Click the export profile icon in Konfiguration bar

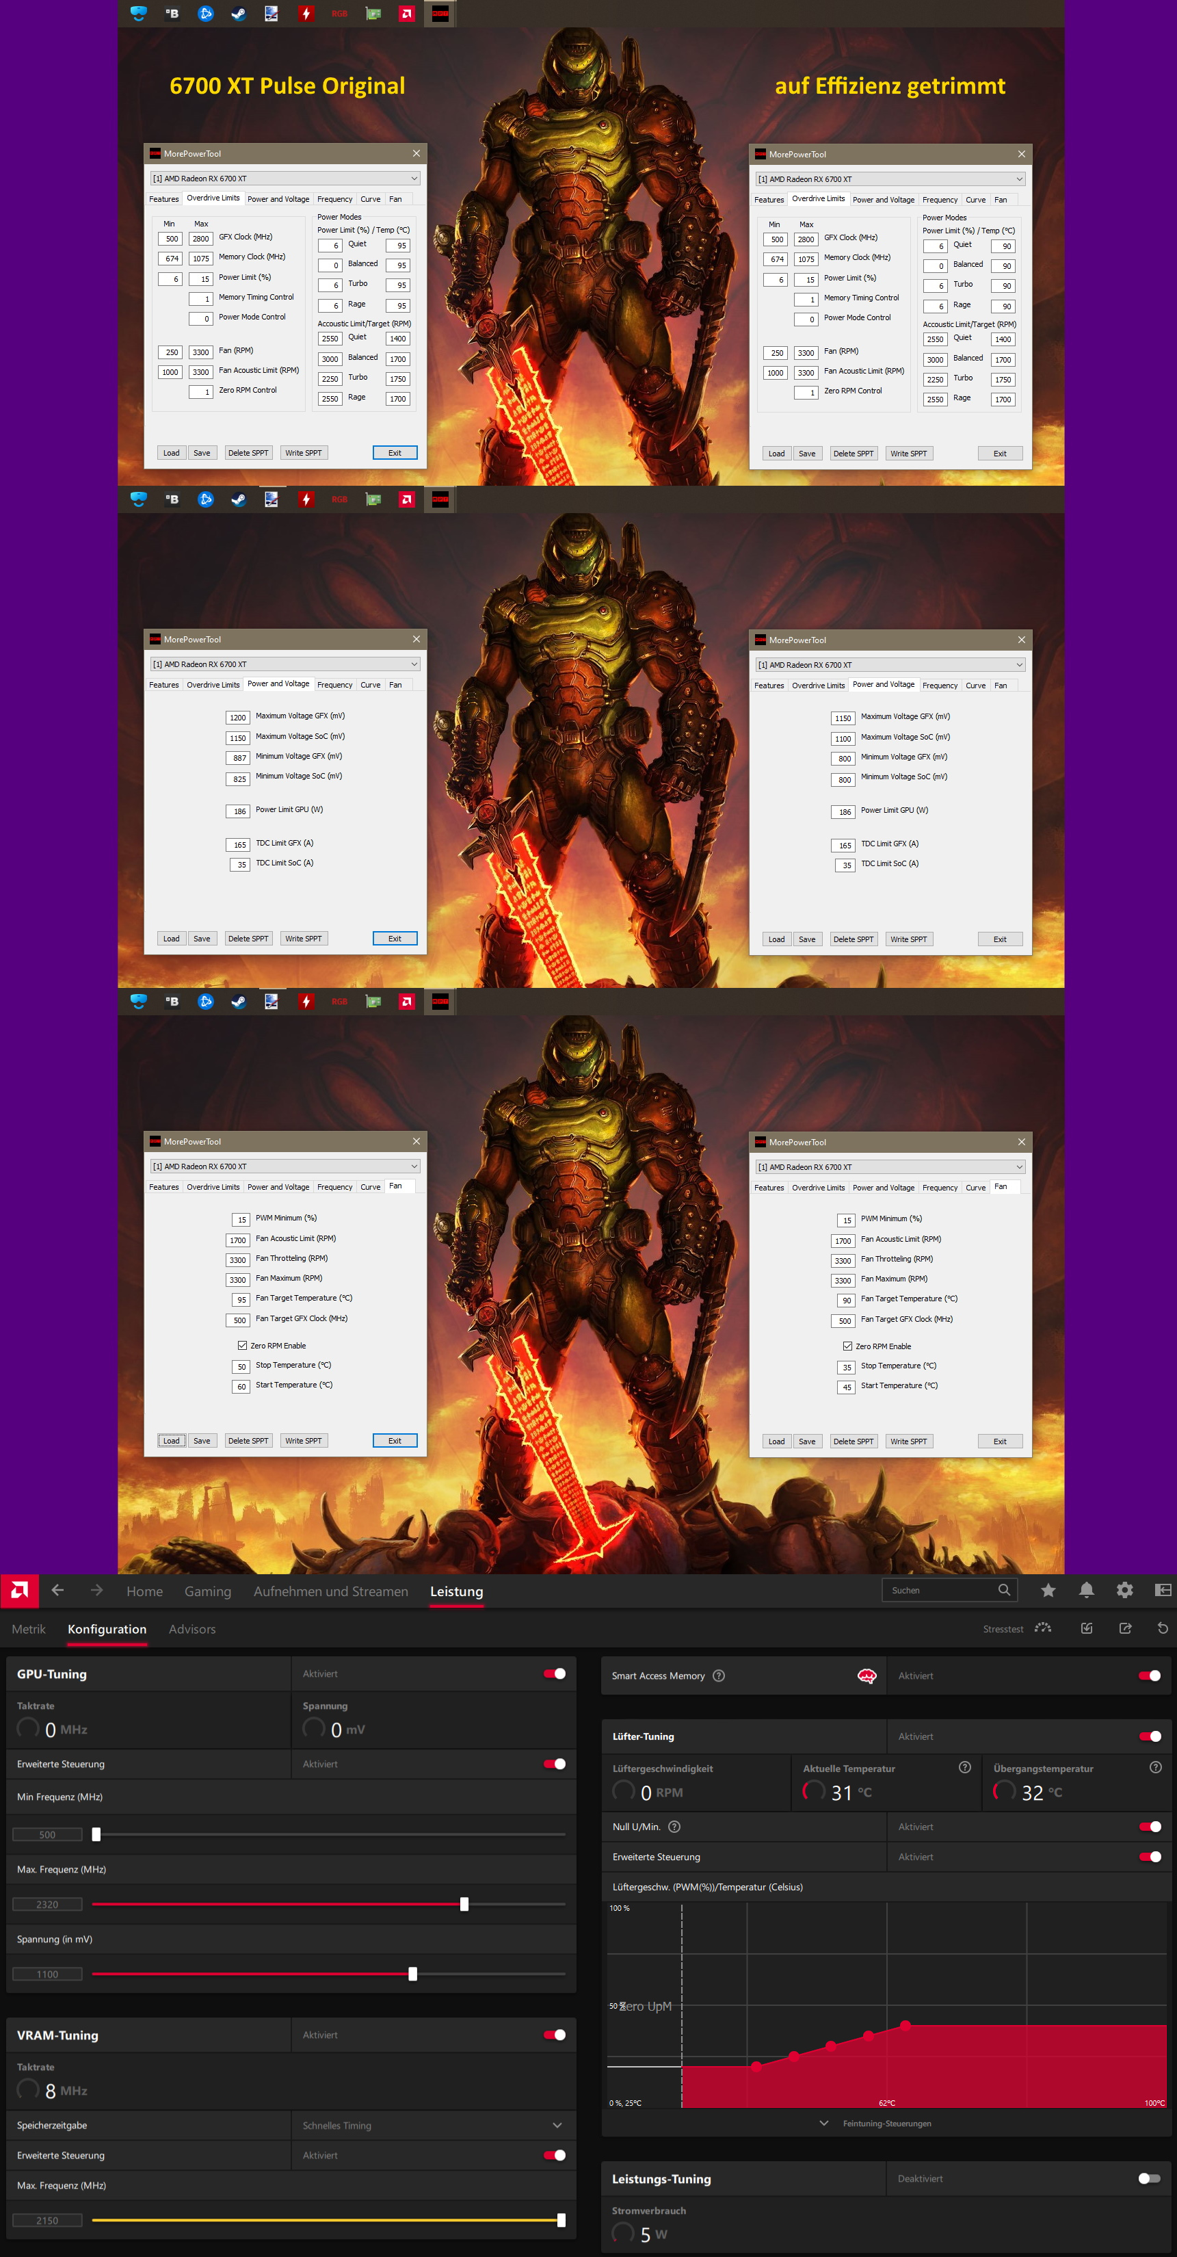coord(1125,1628)
